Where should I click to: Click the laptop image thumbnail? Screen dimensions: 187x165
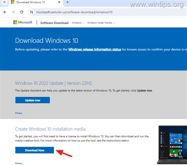pyautogui.click(x=172, y=145)
